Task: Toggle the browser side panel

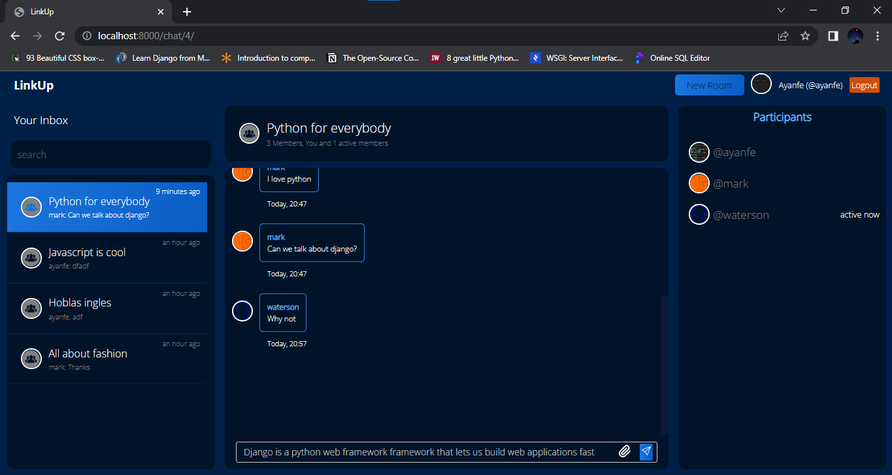Action: point(833,36)
